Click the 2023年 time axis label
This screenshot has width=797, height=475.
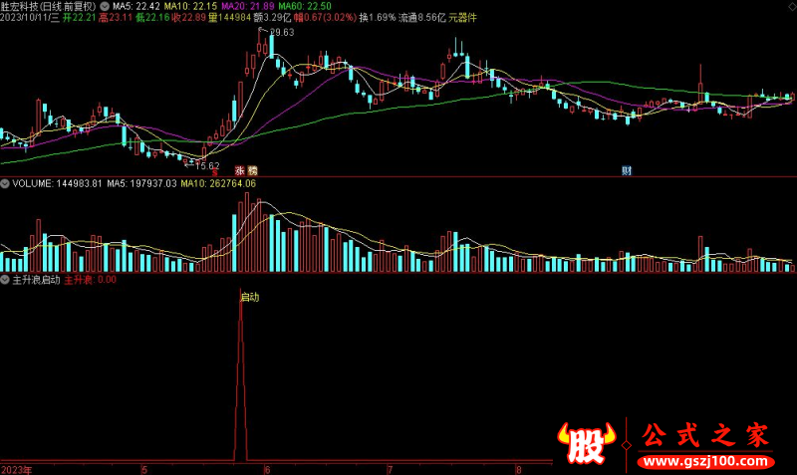tap(16, 470)
